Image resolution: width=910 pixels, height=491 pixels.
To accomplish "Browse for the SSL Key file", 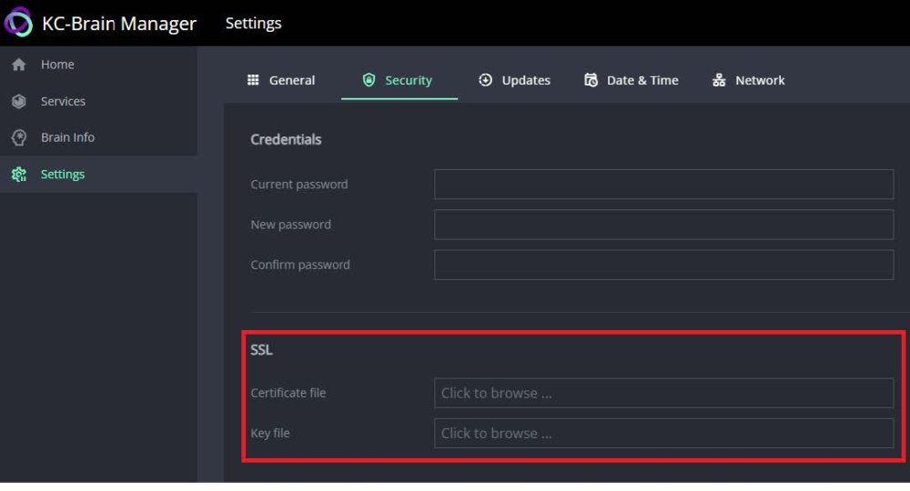I will [663, 433].
